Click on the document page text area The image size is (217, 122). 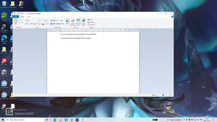93,62
